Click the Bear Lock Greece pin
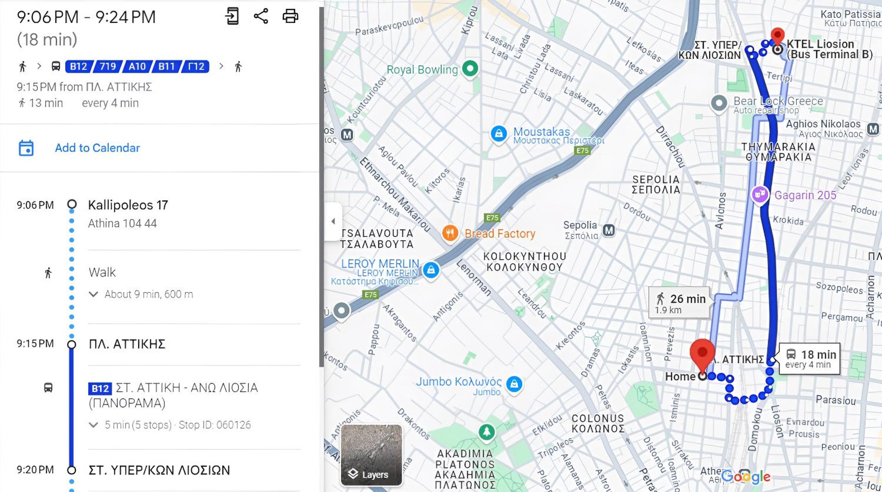882x492 pixels. pos(719,103)
